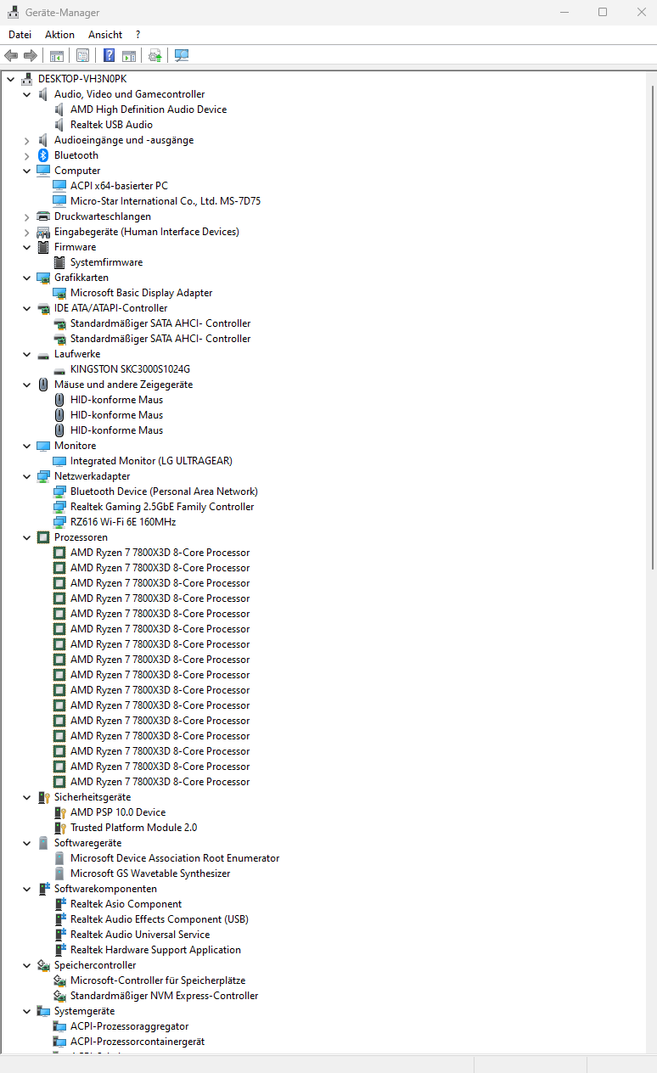
Task: Select Realtek Audio Effects Component (USB)
Action: click(160, 919)
